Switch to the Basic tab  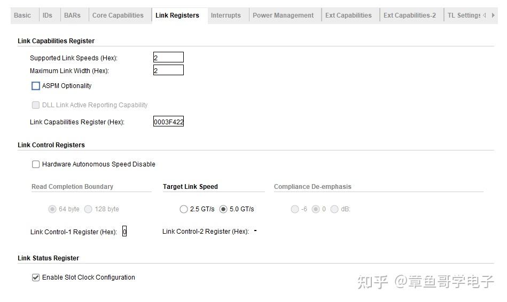22,15
